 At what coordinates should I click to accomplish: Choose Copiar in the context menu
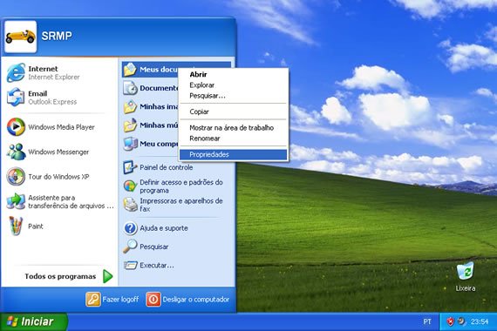tap(234, 111)
